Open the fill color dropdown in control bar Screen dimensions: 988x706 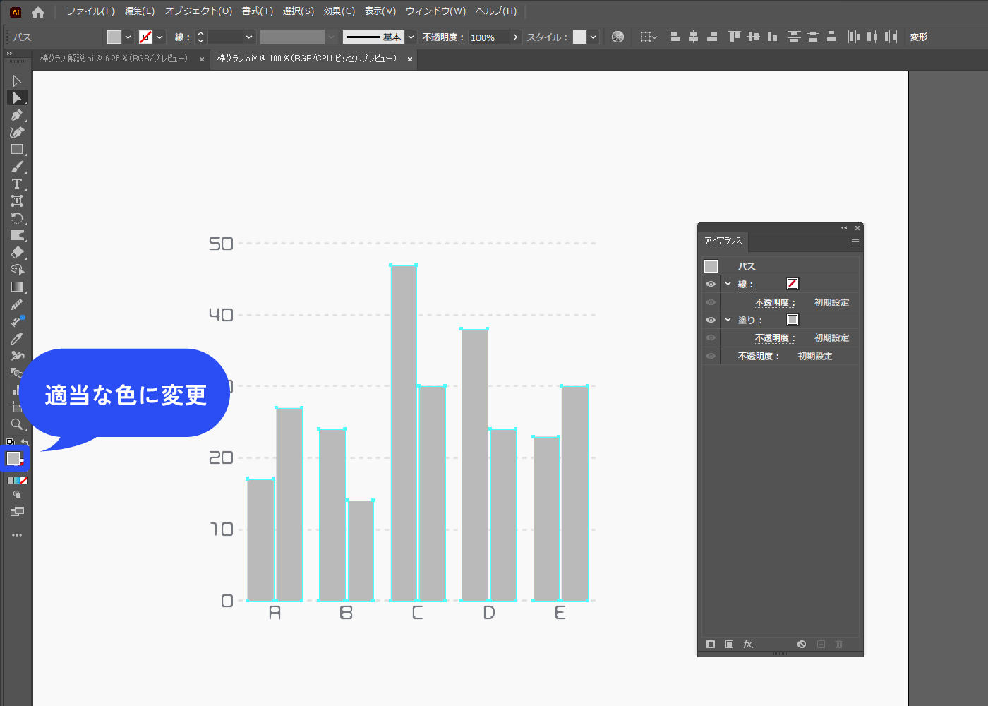coord(128,37)
